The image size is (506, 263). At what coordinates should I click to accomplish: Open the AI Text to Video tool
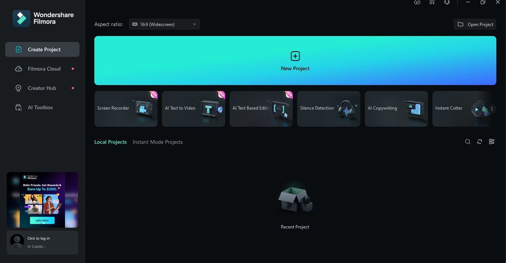tap(194, 109)
